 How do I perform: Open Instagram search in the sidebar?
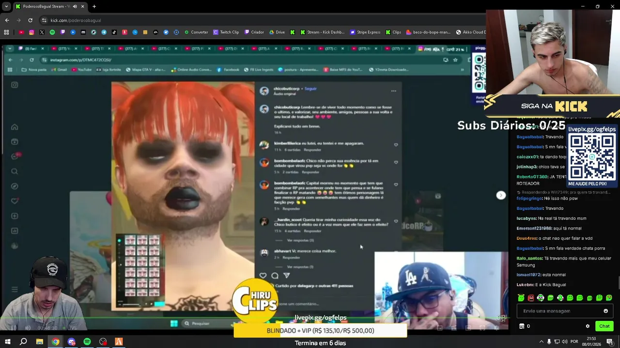coord(15,171)
